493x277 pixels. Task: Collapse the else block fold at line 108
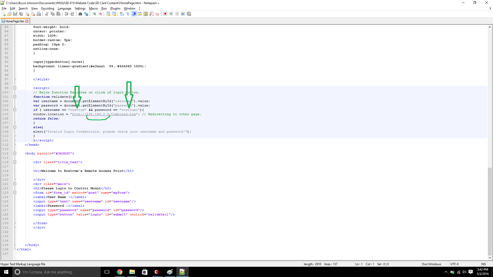(x=15, y=127)
